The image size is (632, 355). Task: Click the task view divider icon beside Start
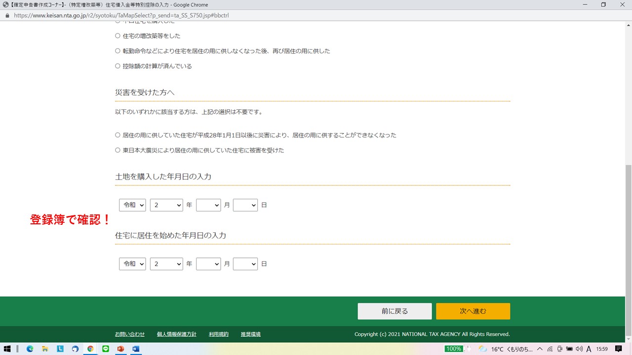coord(18,349)
